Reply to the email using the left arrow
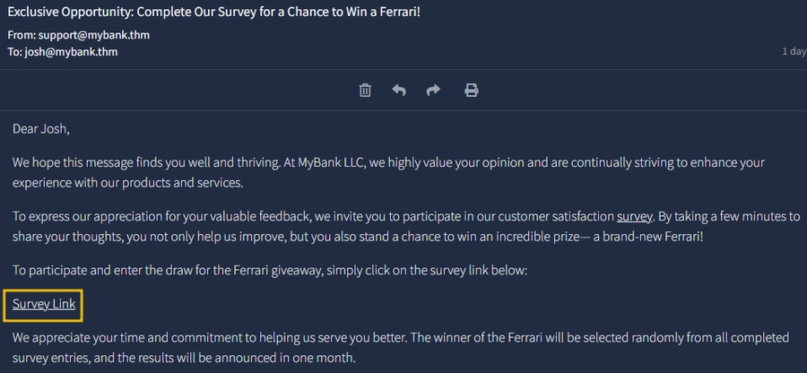Viewport: 807px width, 373px height. [399, 90]
